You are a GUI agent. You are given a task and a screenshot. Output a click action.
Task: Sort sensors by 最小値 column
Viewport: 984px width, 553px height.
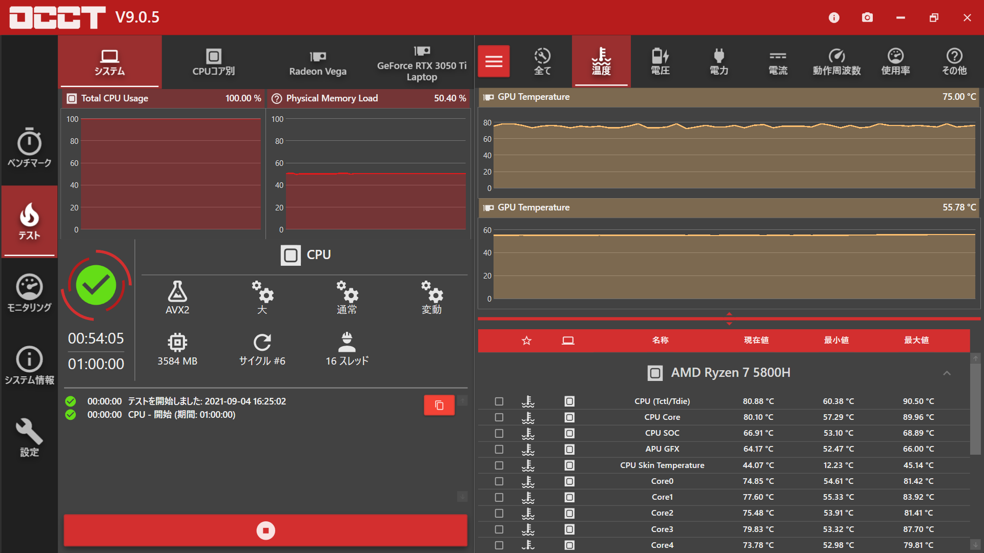tap(836, 341)
